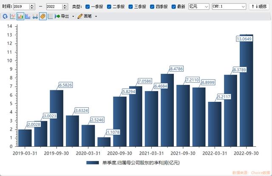Open the data list view icon

click(x=50, y=17)
